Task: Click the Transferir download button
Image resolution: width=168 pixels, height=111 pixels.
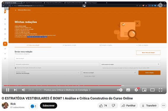Action: click(149, 106)
